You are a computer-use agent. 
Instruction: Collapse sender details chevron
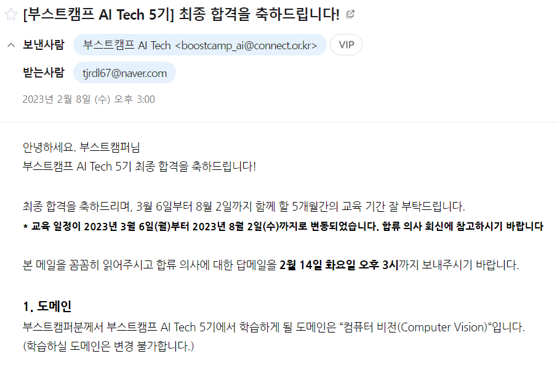pos(11,45)
